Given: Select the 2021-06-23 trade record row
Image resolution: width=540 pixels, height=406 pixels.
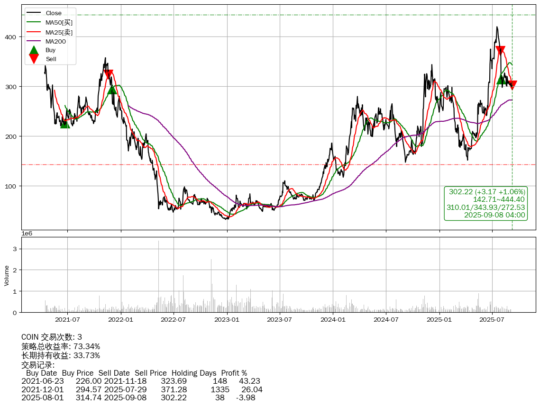Looking at the screenshot, I should pyautogui.click(x=141, y=381).
